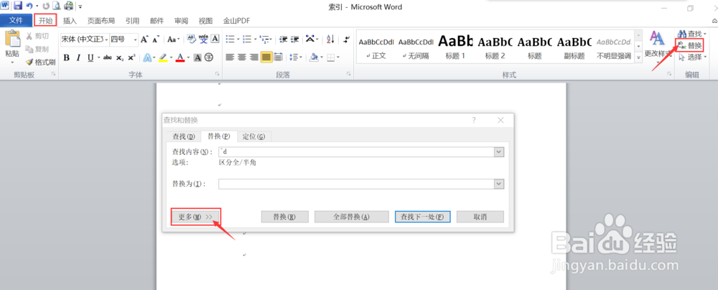Select the 标题 1 style thumbnail
Viewport: 718px width, 290px height.
pyautogui.click(x=455, y=47)
